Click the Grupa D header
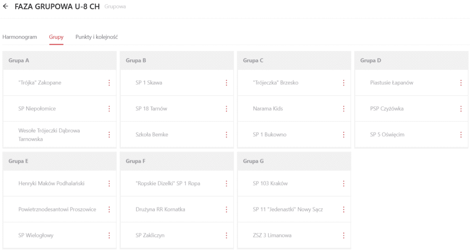 (x=371, y=60)
